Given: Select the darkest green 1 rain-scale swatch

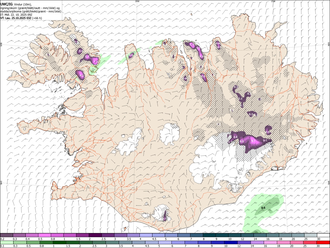Looking at the screenshot, I should pyautogui.click(x=59, y=242).
